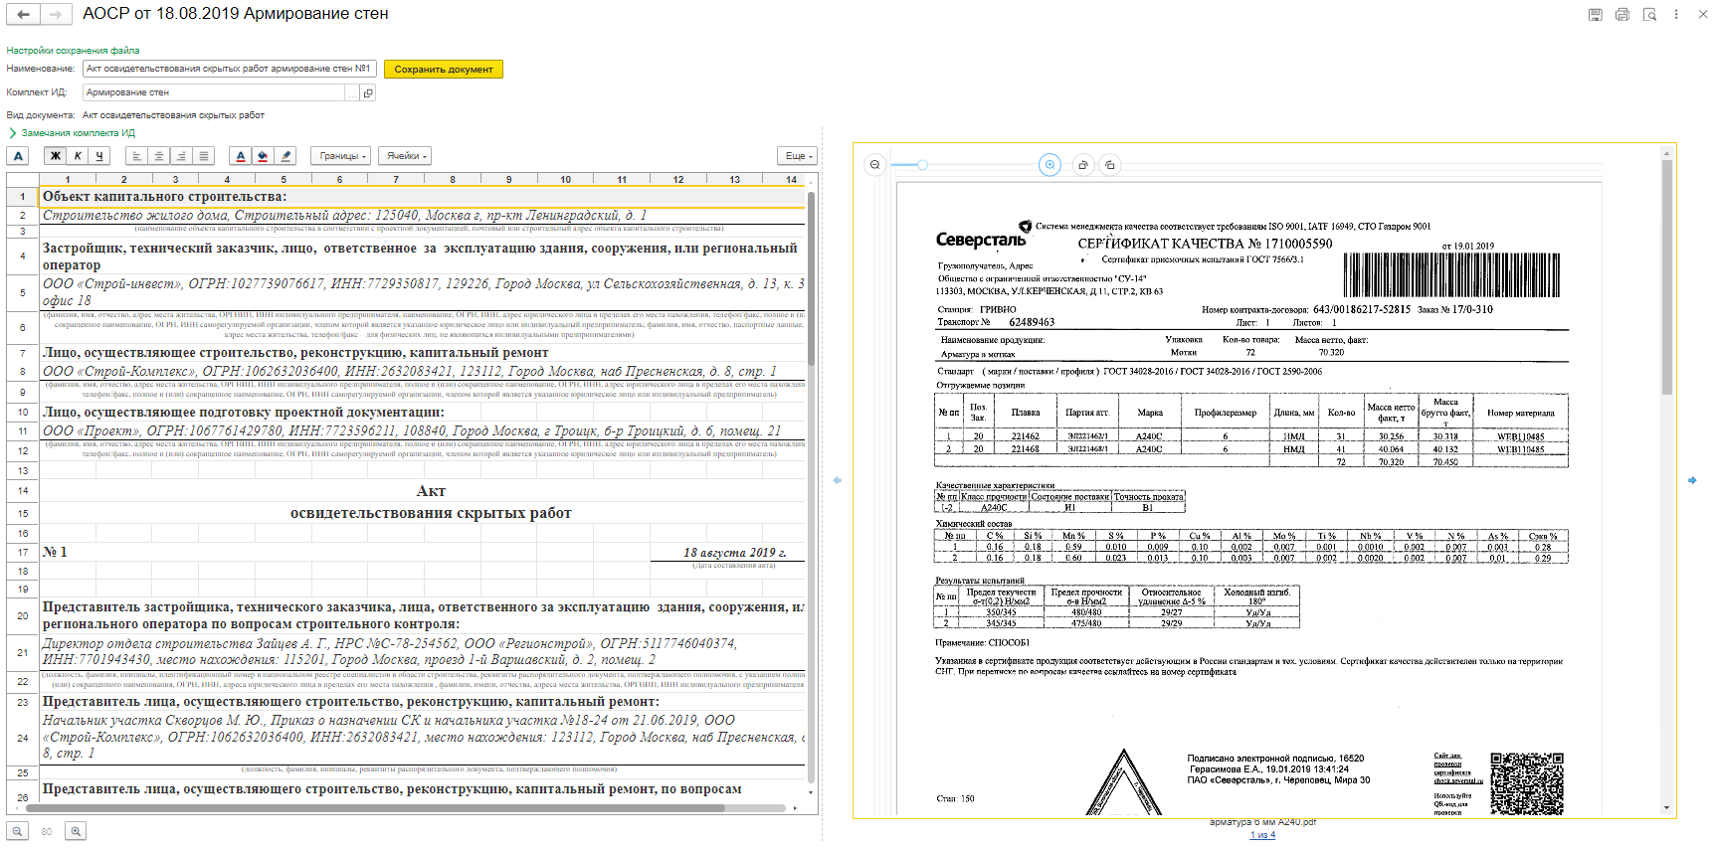Screen dimensions: 1715x850
Task: Click Сохранить документ button
Action: click(444, 70)
